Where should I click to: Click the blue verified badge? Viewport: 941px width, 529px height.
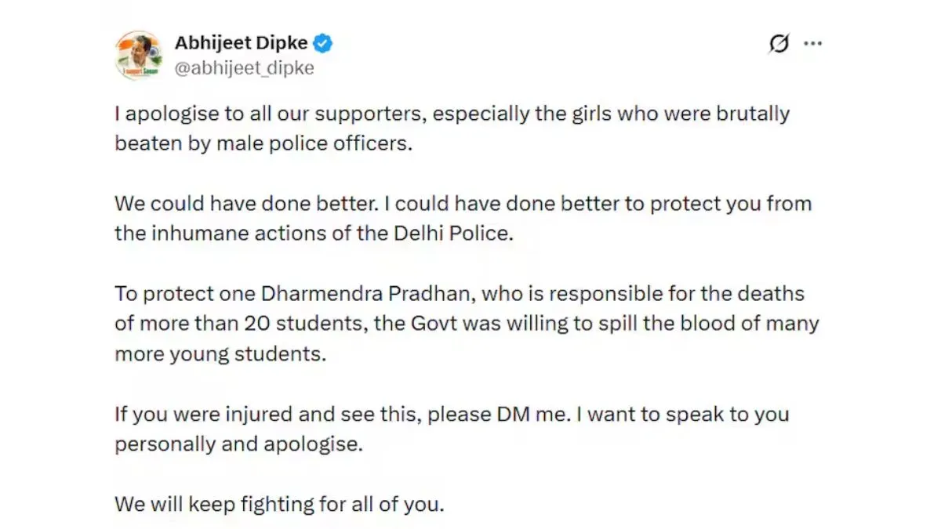pos(324,44)
